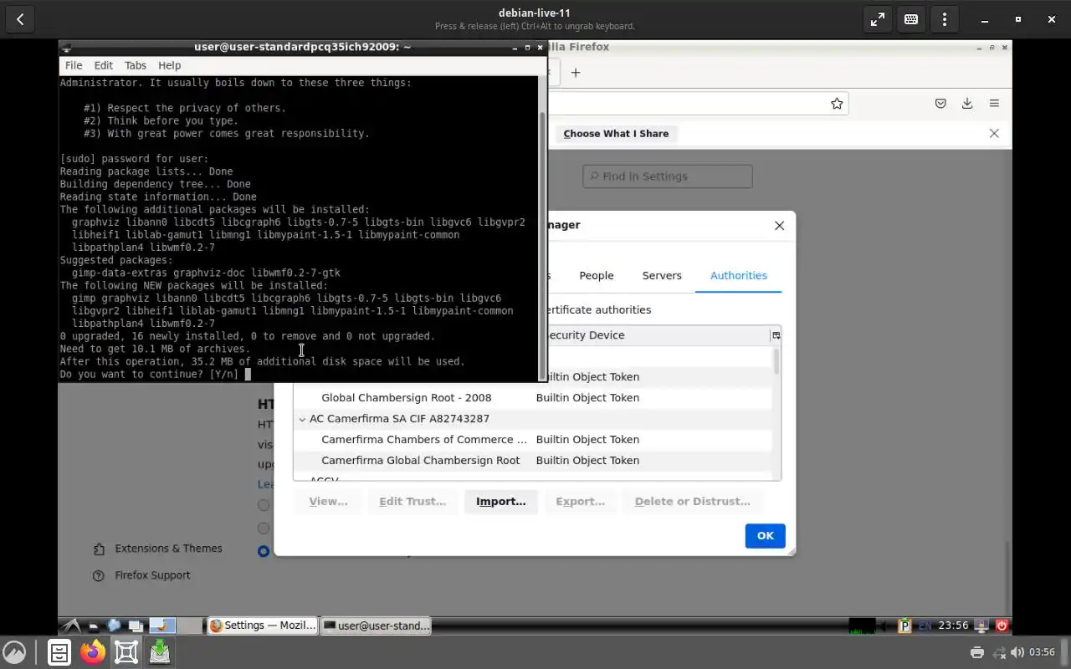The height and width of the screenshot is (669, 1071).
Task: Select Camerfirma Global Chambersign Root row
Action: 532,461
